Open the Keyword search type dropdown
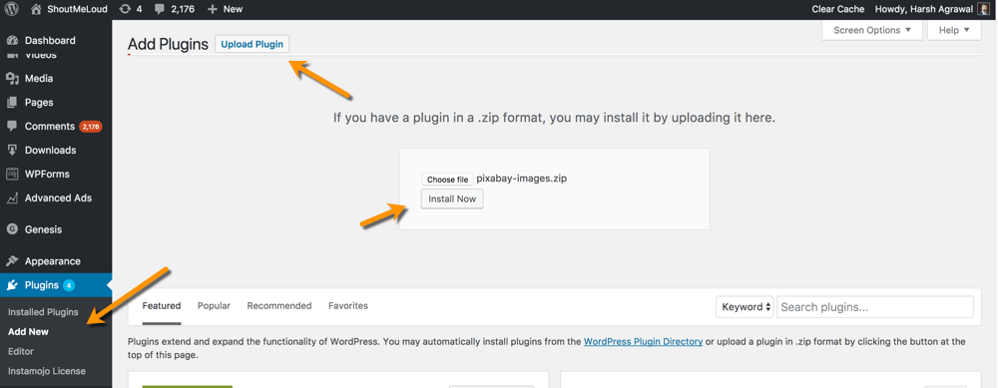This screenshot has height=388, width=998. click(x=745, y=306)
